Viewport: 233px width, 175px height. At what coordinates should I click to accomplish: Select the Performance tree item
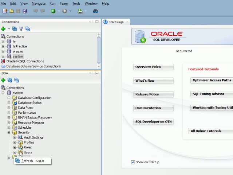[x=27, y=113]
